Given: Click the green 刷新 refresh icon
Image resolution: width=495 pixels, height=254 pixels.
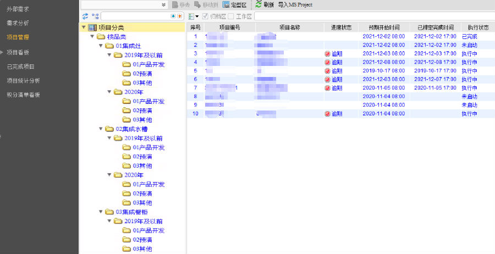Looking at the screenshot, I should click(258, 4).
